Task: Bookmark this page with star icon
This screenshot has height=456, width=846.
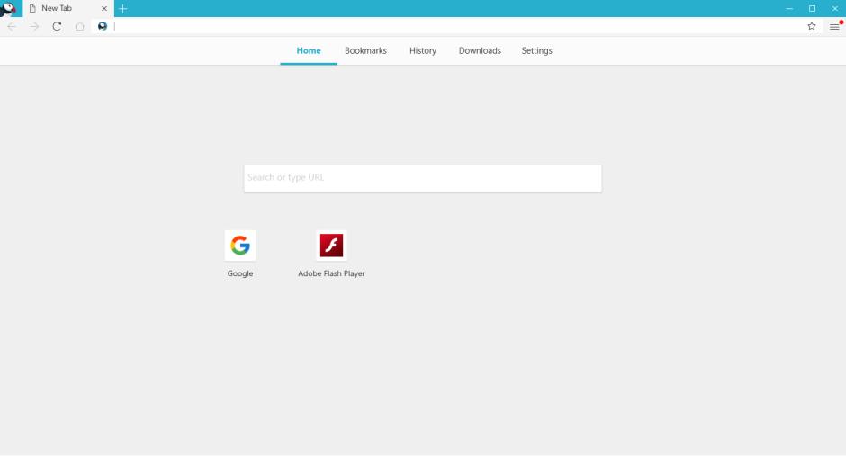Action: click(812, 26)
